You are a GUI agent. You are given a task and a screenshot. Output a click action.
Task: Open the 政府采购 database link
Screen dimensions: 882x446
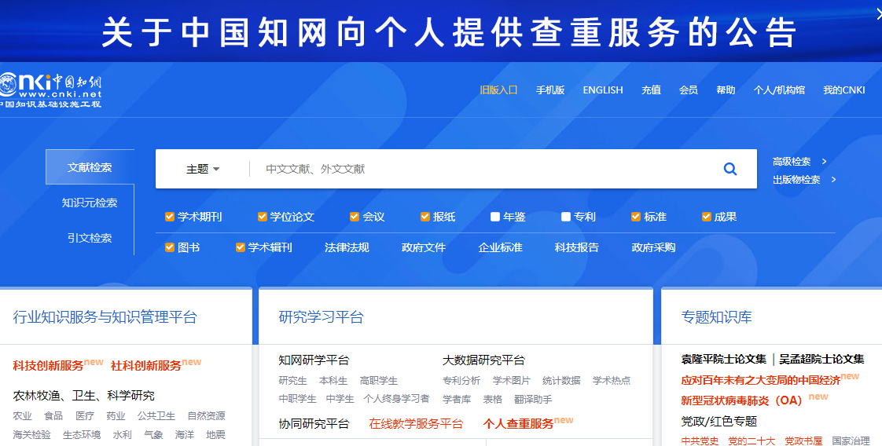click(653, 247)
